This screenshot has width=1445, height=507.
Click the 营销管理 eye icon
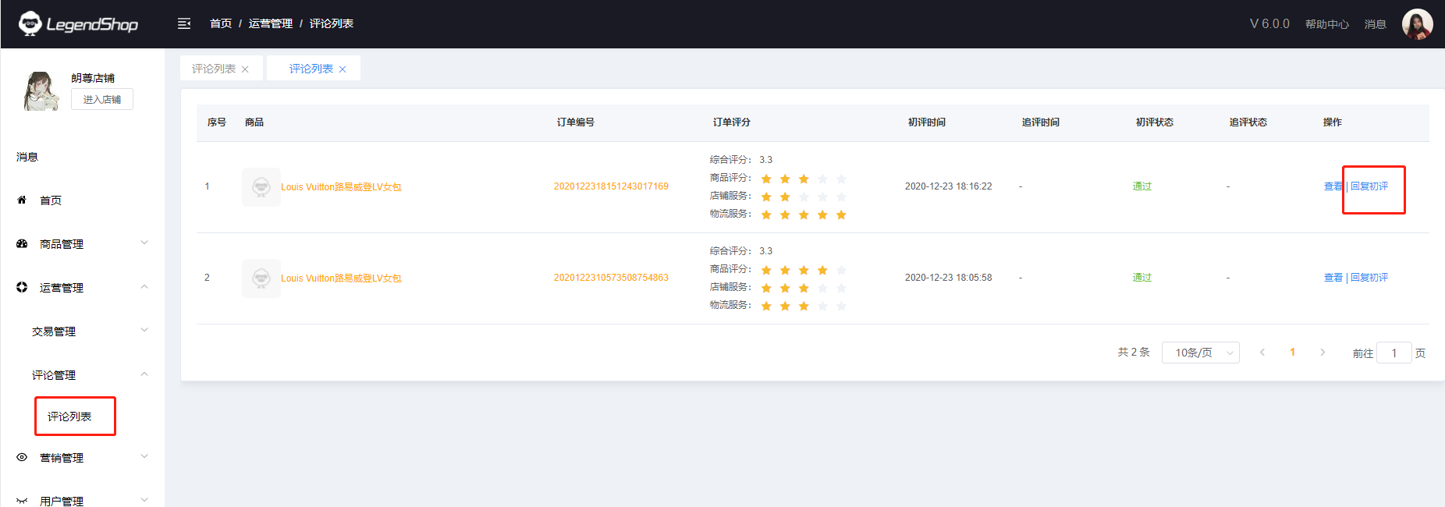22,458
